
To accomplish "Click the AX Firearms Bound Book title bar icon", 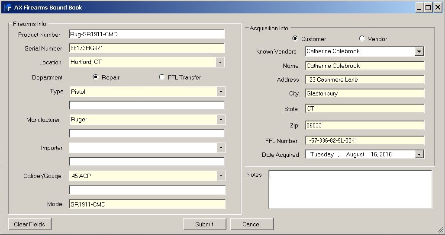I will coord(8,7).
